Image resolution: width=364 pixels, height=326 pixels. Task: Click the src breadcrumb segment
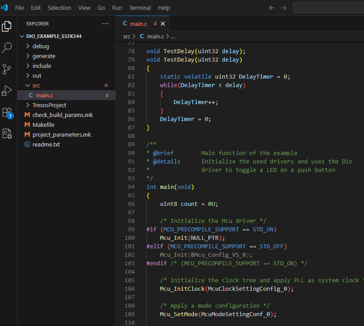[127, 36]
